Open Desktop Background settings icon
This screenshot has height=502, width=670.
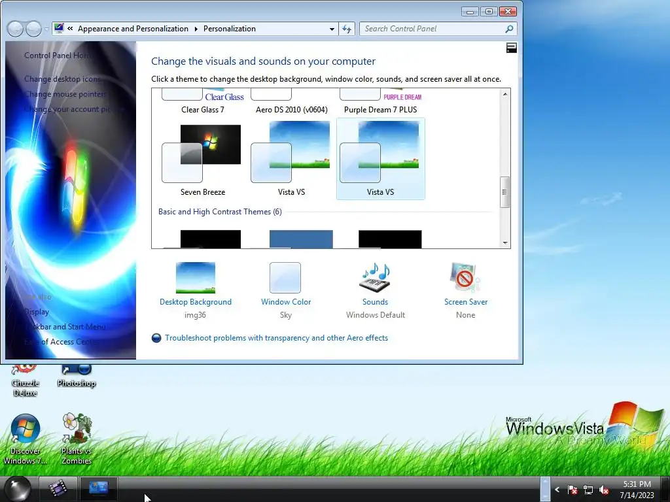coord(195,277)
